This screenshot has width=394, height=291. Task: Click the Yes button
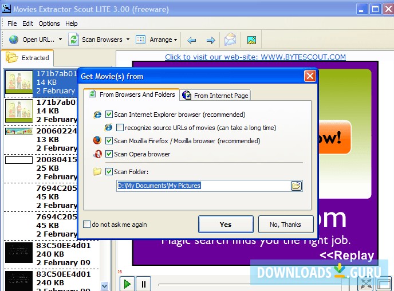(226, 225)
